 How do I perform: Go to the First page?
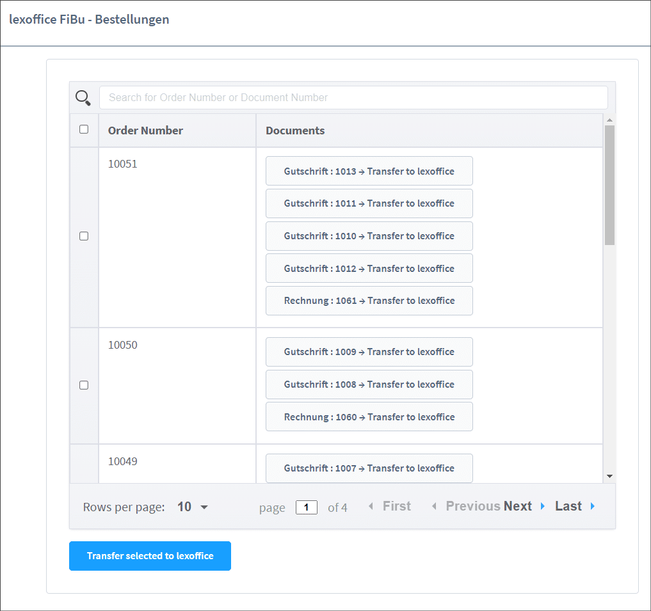[390, 506]
